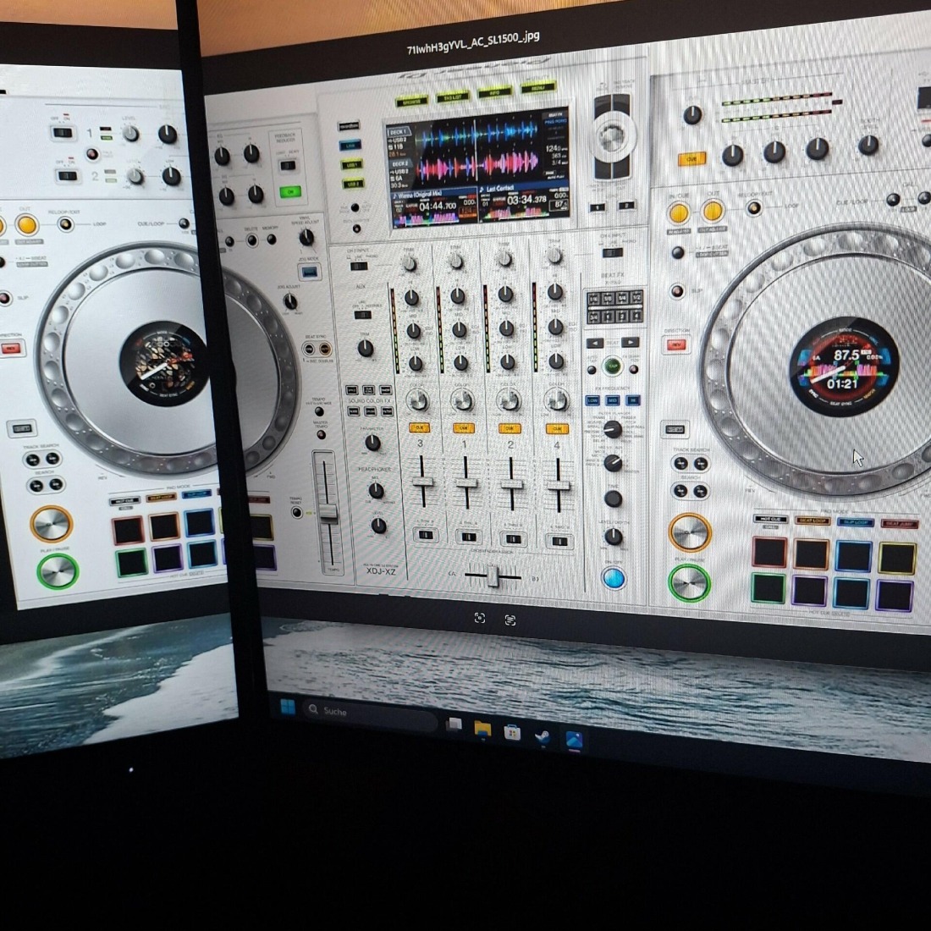The width and height of the screenshot is (931, 931).
Task: Click the orange CUE button above channel 3
Action: click(x=419, y=427)
